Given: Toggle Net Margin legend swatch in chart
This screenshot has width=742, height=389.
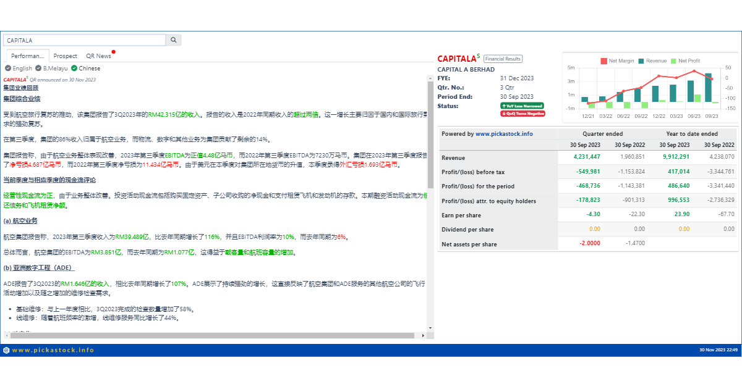Looking at the screenshot, I should pyautogui.click(x=604, y=61).
